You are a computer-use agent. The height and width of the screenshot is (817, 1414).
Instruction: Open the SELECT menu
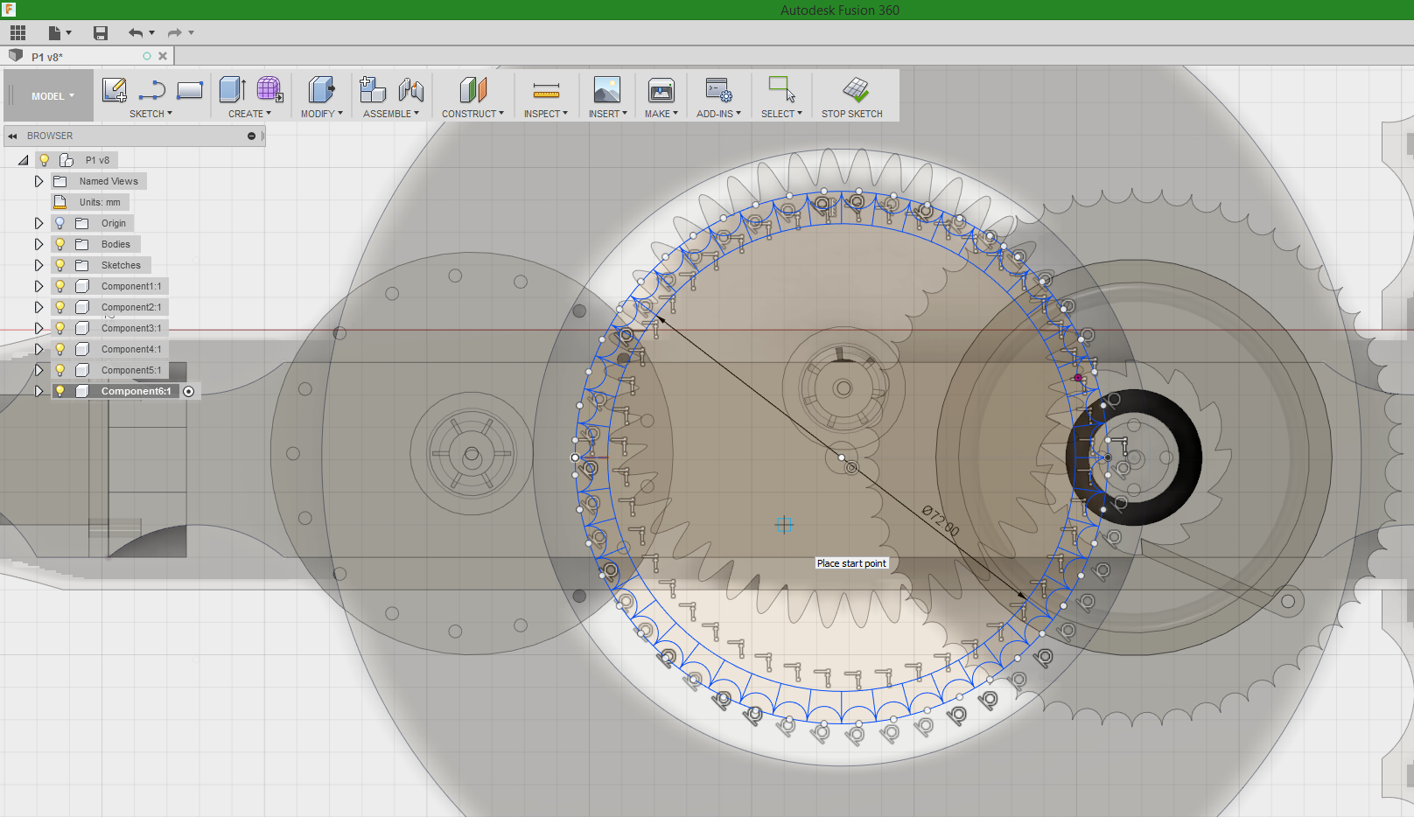(781, 114)
